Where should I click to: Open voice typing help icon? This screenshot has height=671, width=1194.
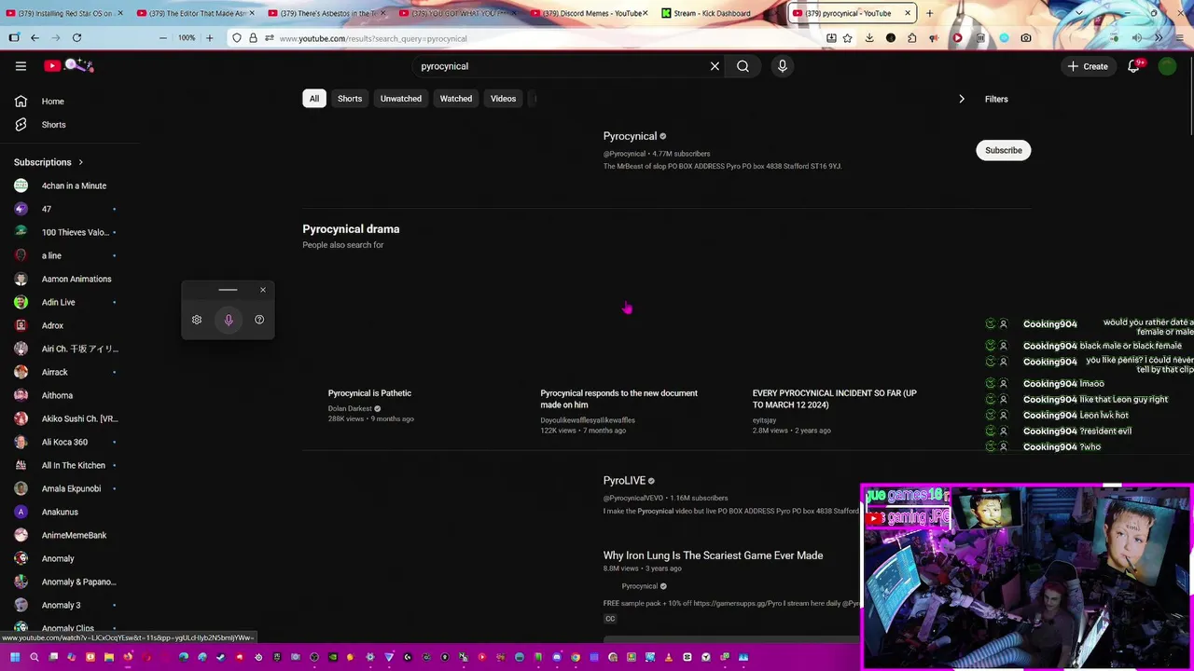(259, 320)
